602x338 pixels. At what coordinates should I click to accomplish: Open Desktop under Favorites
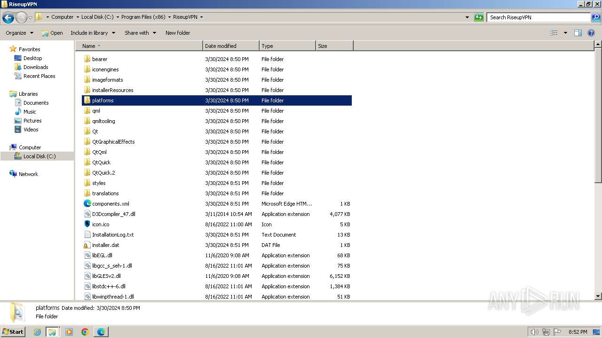click(32, 58)
